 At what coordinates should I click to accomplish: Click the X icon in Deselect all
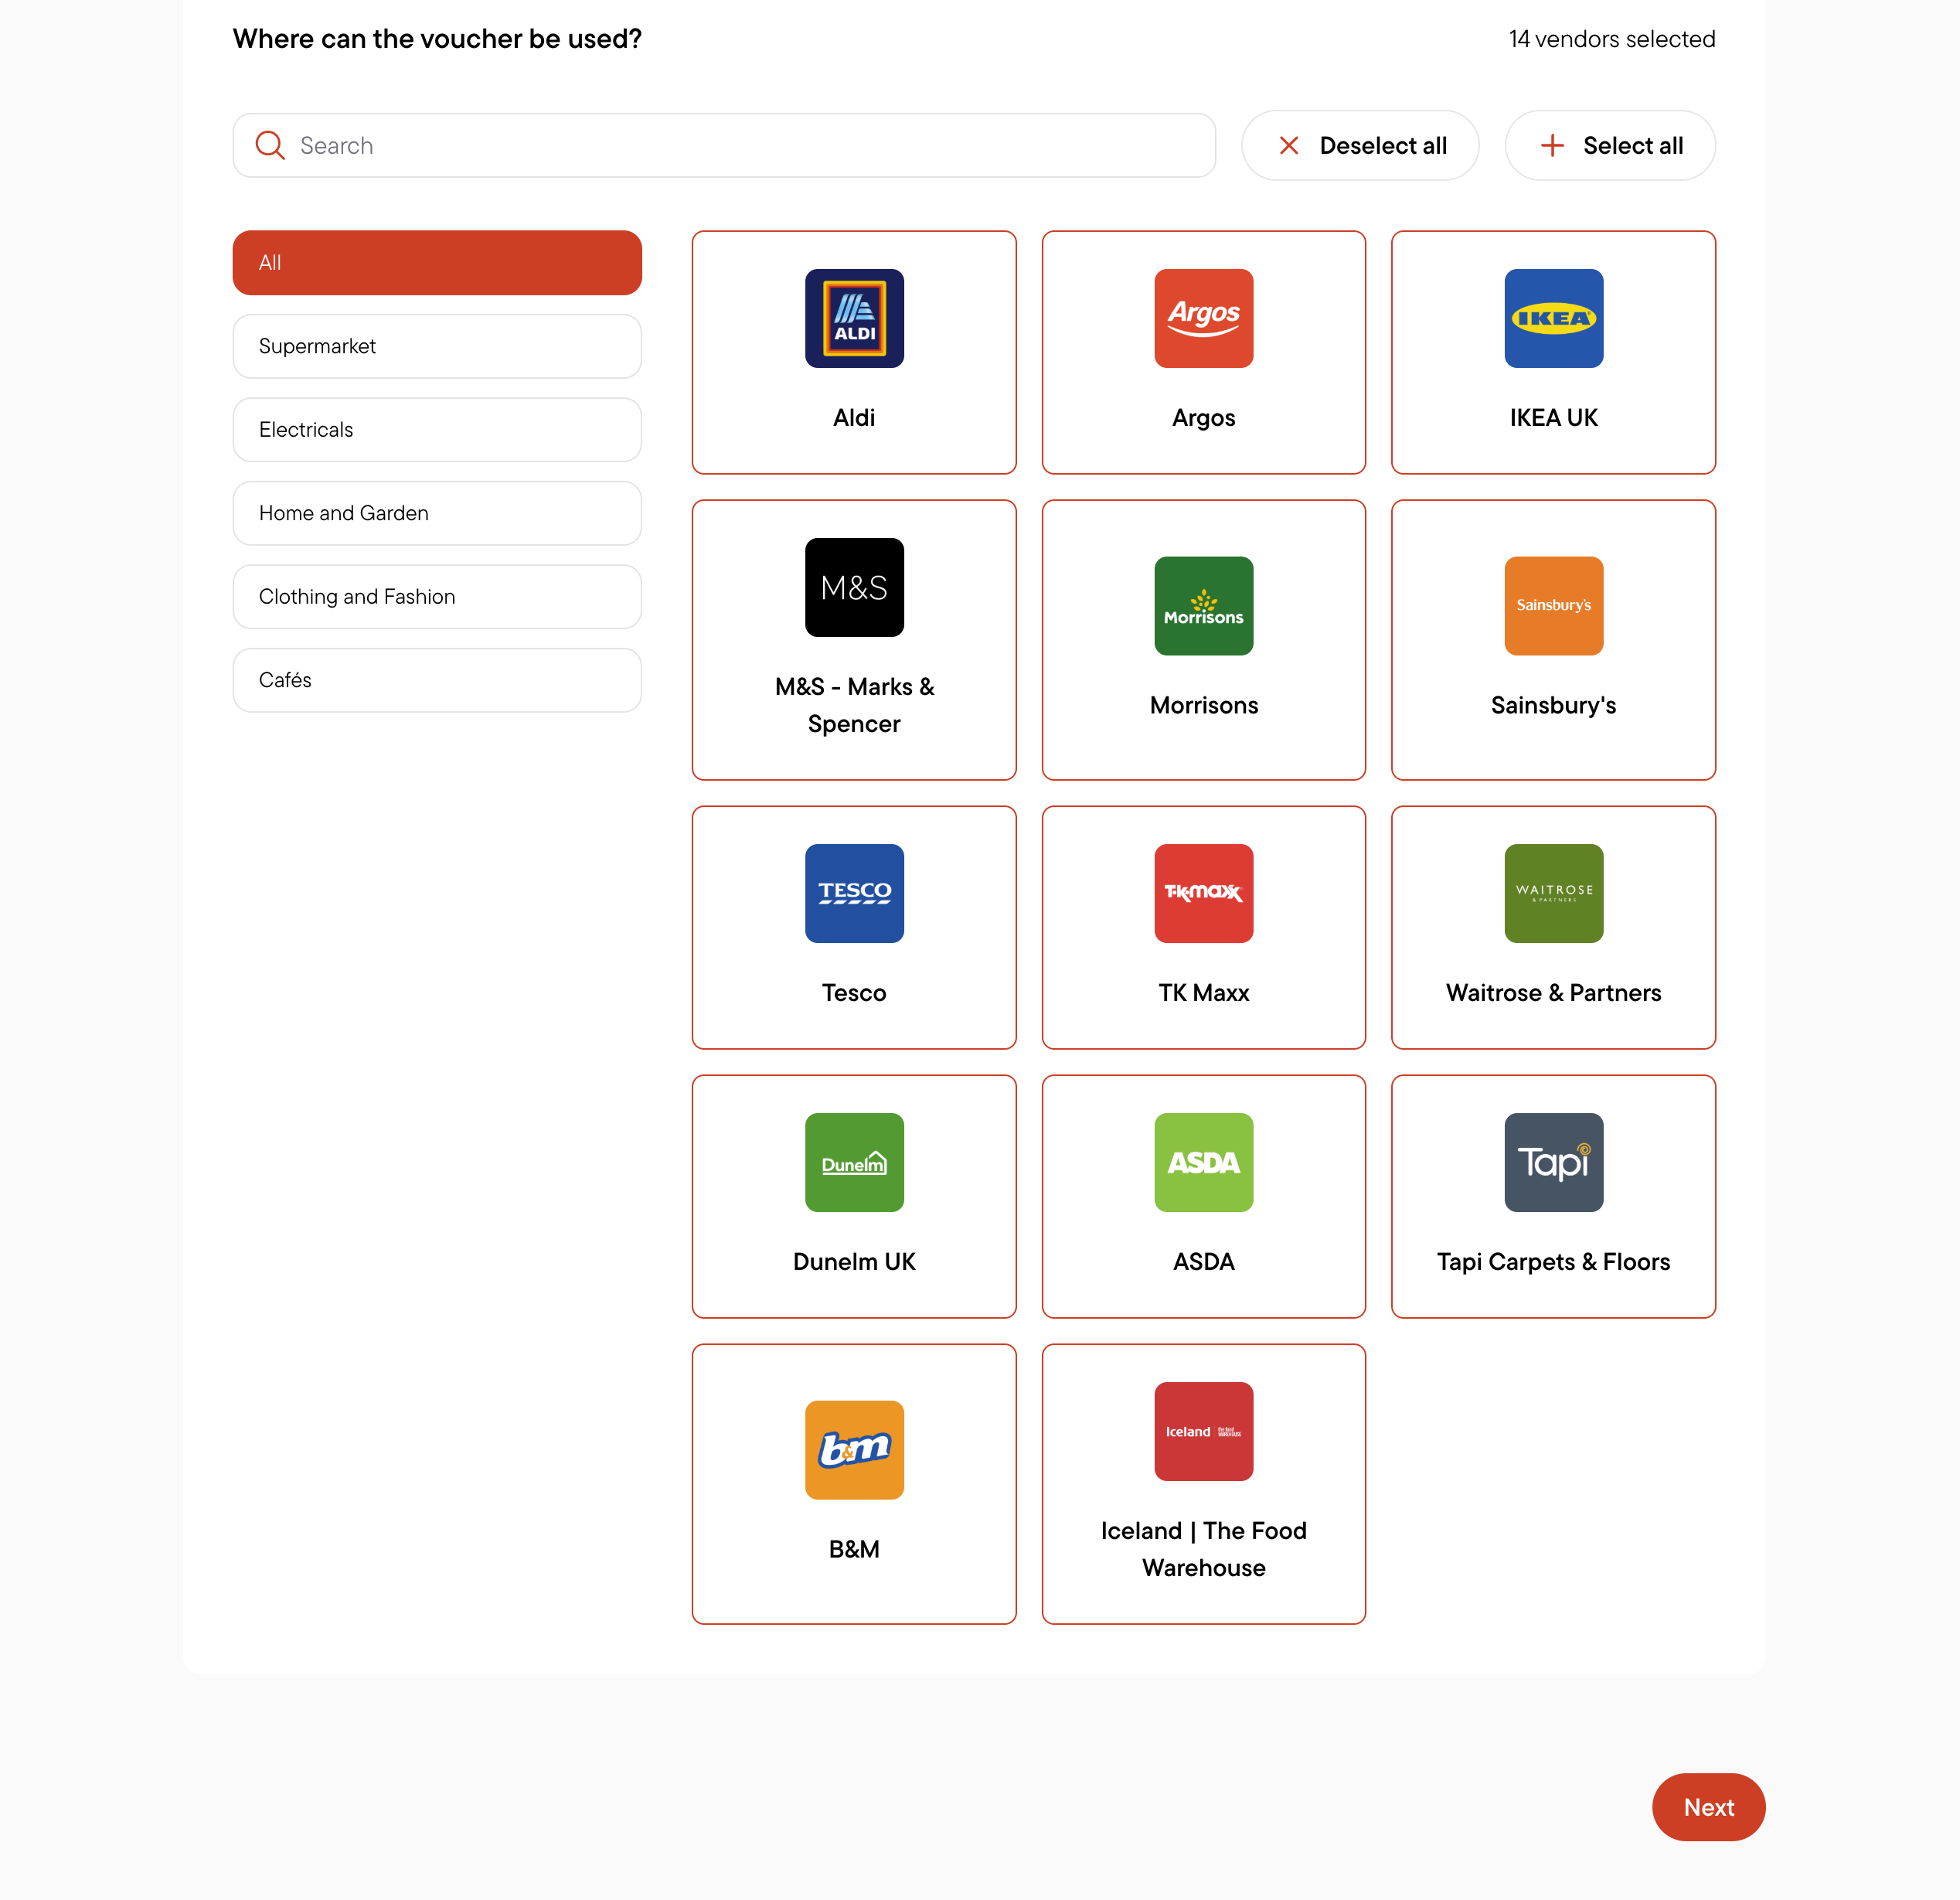tap(1289, 145)
